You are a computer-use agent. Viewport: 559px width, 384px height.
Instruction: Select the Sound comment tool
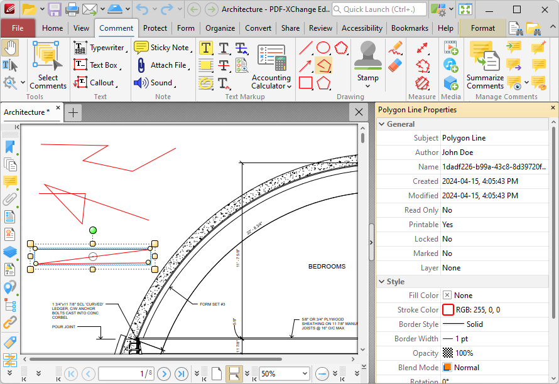(x=155, y=83)
